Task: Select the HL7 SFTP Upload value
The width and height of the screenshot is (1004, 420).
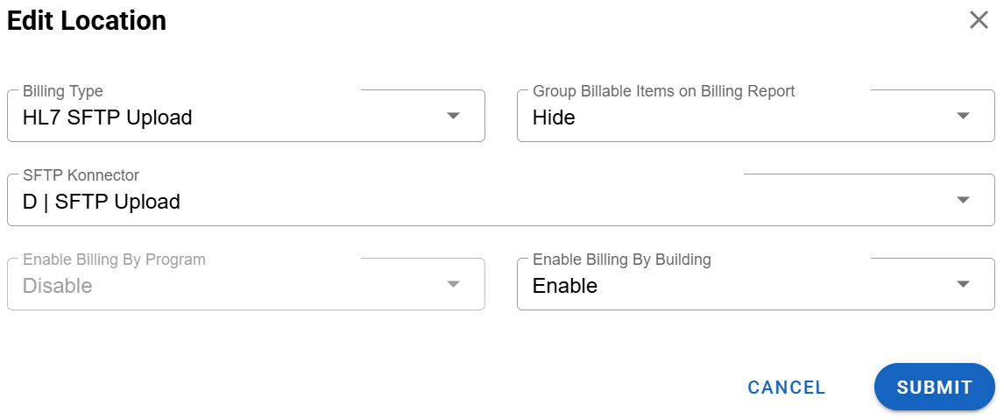Action: [x=108, y=117]
